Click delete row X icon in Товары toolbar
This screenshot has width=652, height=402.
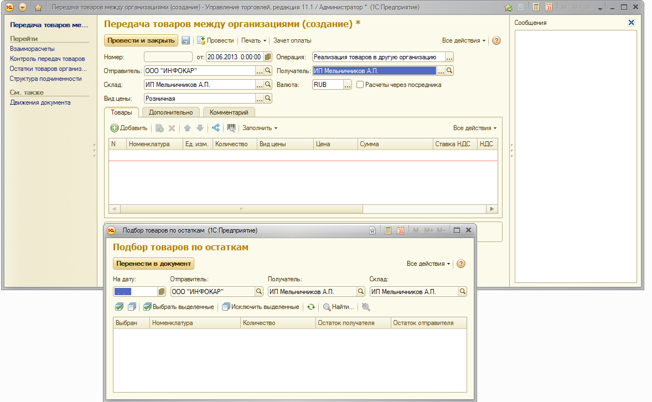pyautogui.click(x=172, y=128)
